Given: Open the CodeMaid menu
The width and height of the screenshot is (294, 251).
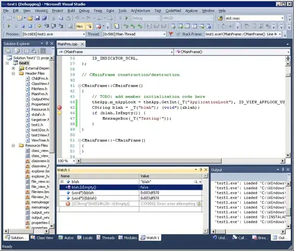Looking at the screenshot, I should [173, 11].
